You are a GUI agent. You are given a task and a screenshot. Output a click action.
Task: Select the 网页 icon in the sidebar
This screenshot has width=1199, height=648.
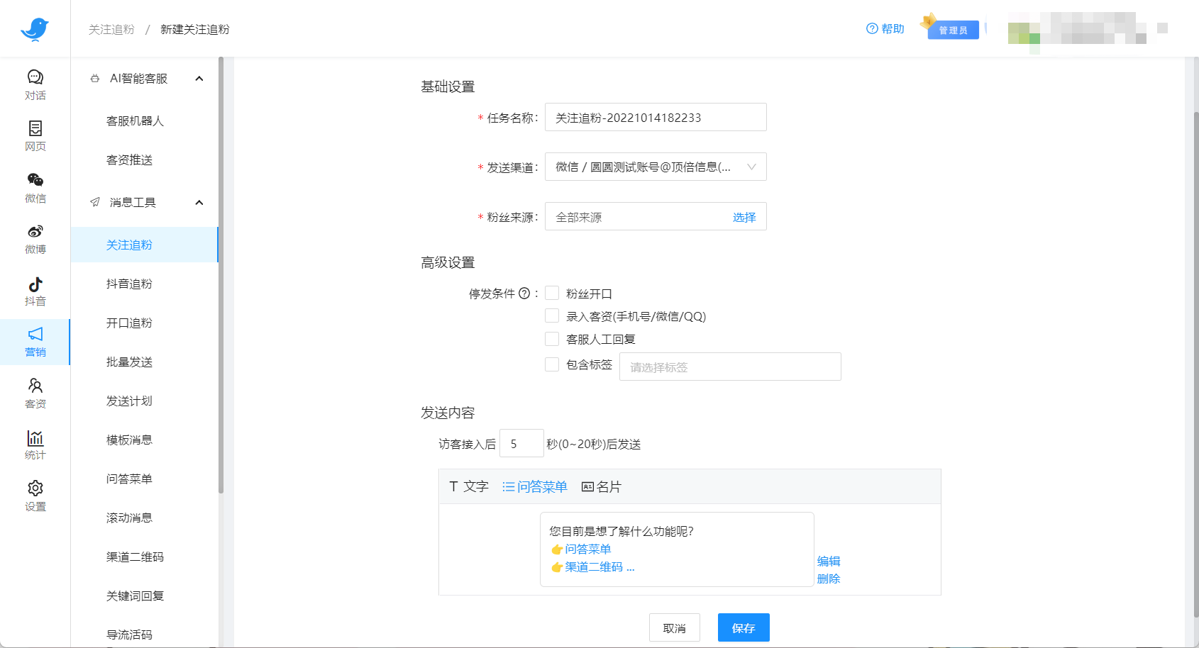click(35, 136)
